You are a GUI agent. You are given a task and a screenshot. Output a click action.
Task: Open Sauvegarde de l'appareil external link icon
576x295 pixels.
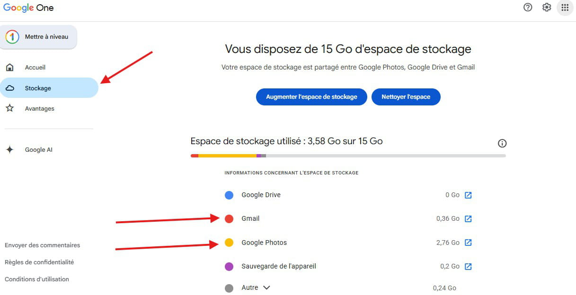click(468, 266)
